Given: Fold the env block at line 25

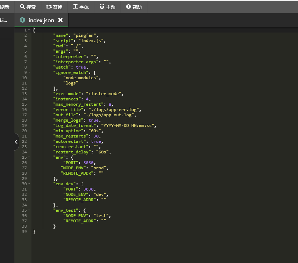Looking at the screenshot, I should coord(29,157).
